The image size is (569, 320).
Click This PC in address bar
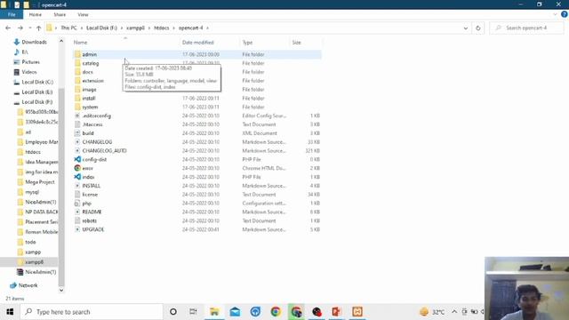68,28
